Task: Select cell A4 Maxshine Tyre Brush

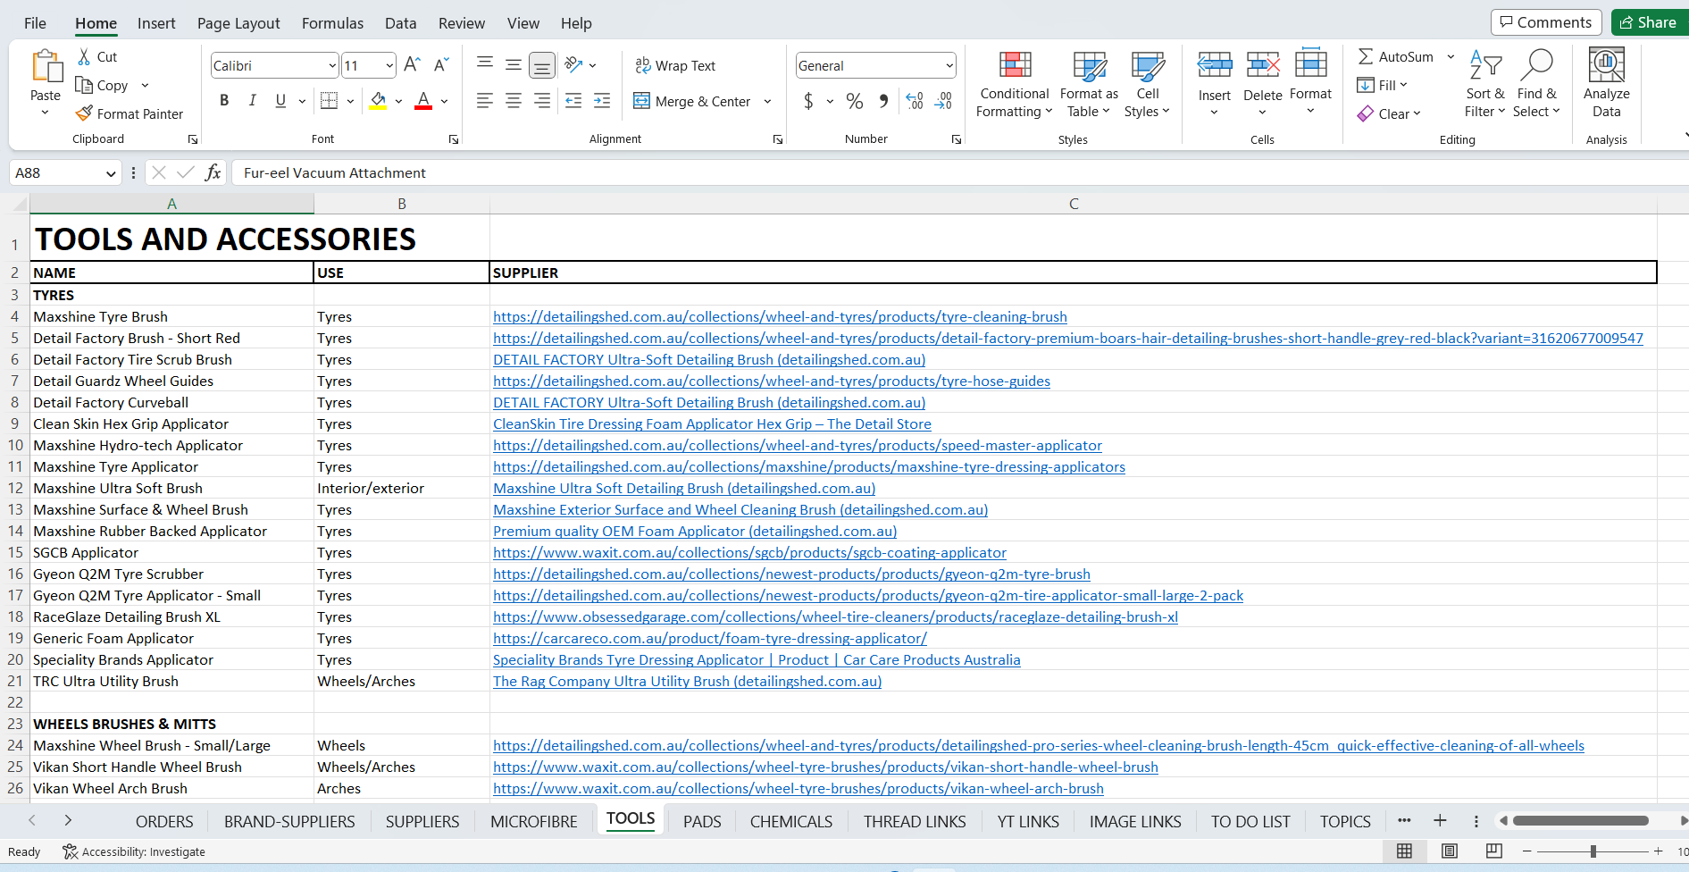Action: click(171, 316)
